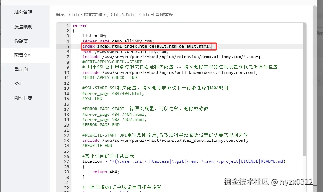The height and width of the screenshot is (192, 323).
Task: Click the editor vertical scrollbar thumb
Action: point(304,89)
